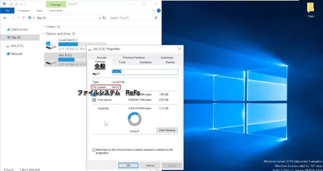Image resolution: width=323 pixels, height=171 pixels.
Task: Click the "File system" label
Action: [x=99, y=87]
